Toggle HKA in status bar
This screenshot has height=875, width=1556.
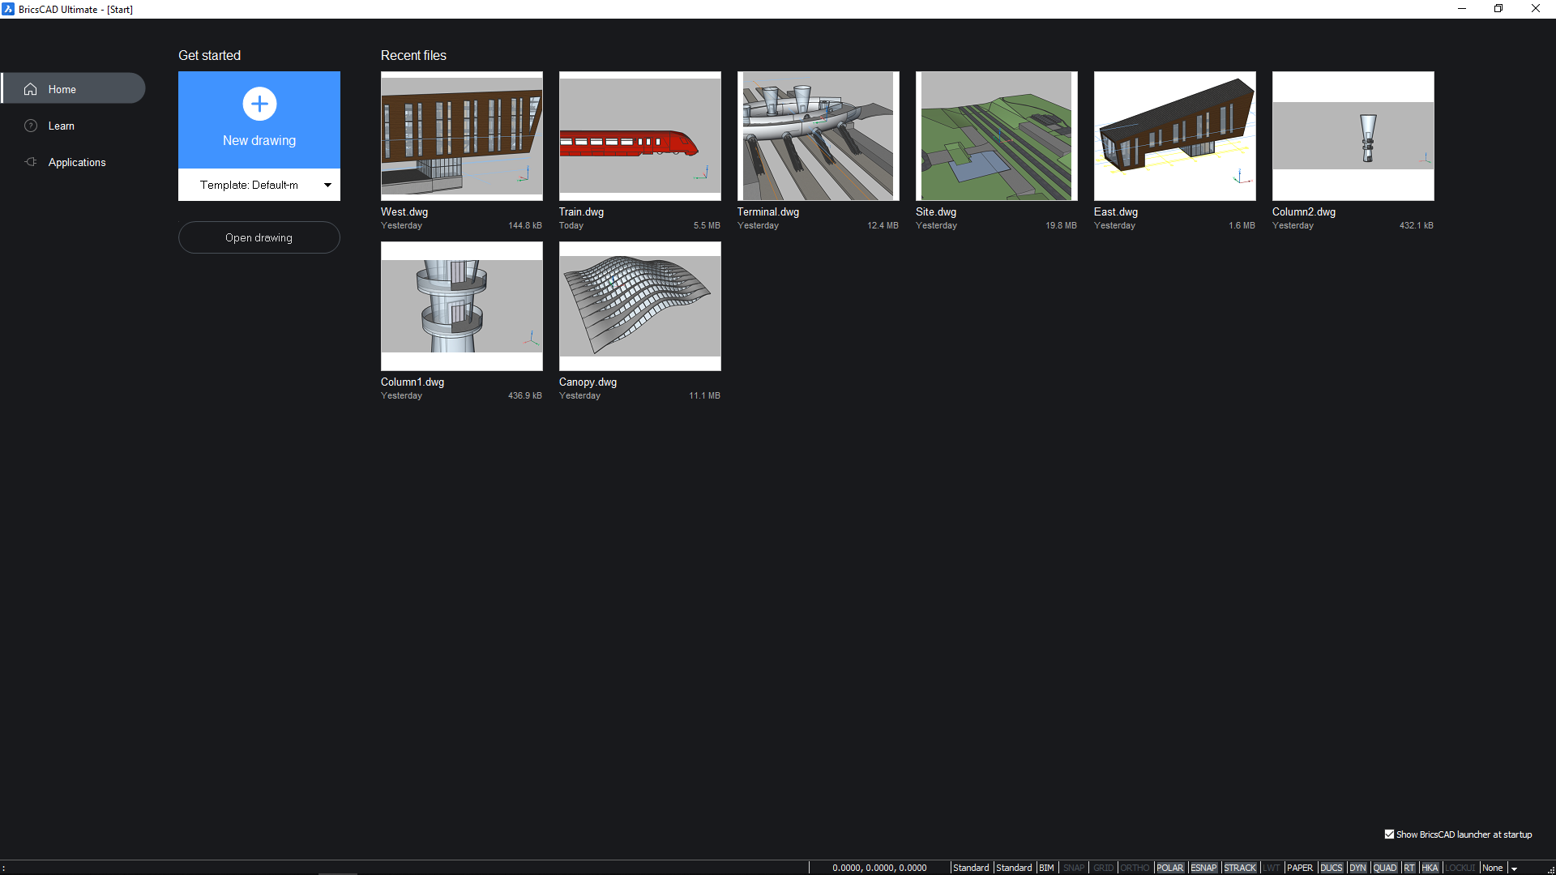pyautogui.click(x=1430, y=868)
